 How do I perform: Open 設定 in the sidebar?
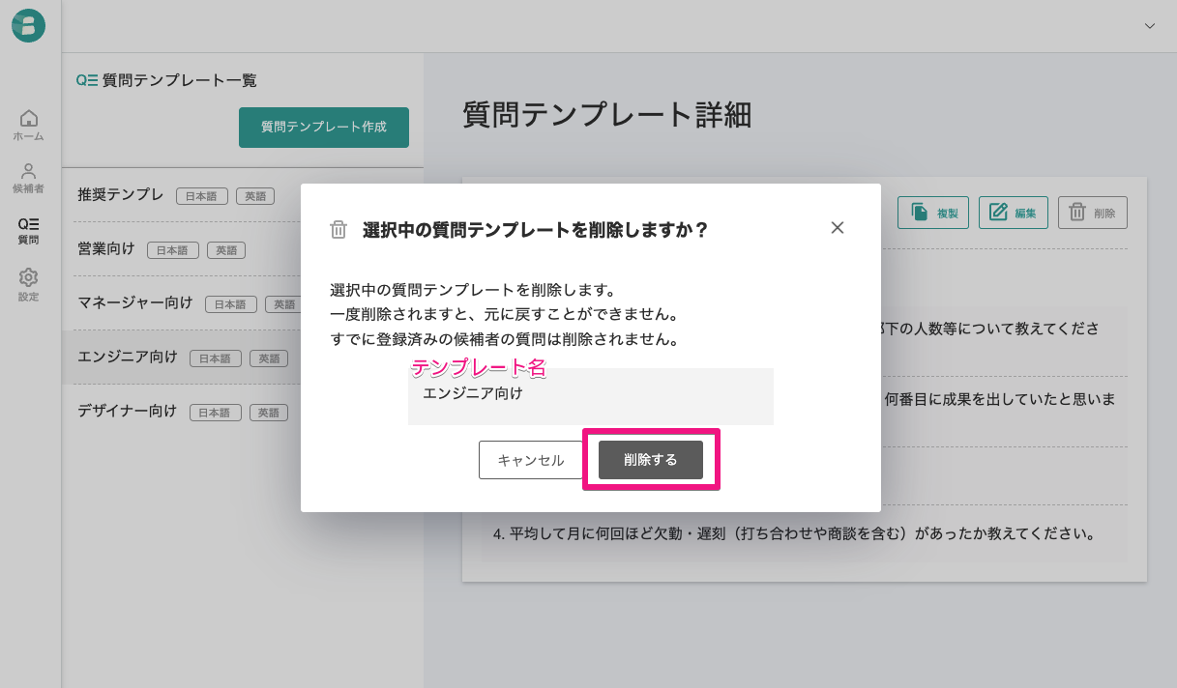click(29, 285)
